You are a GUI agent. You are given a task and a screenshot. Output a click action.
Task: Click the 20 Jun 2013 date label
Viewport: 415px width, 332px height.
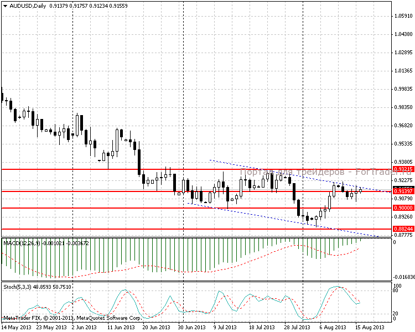[156, 328]
